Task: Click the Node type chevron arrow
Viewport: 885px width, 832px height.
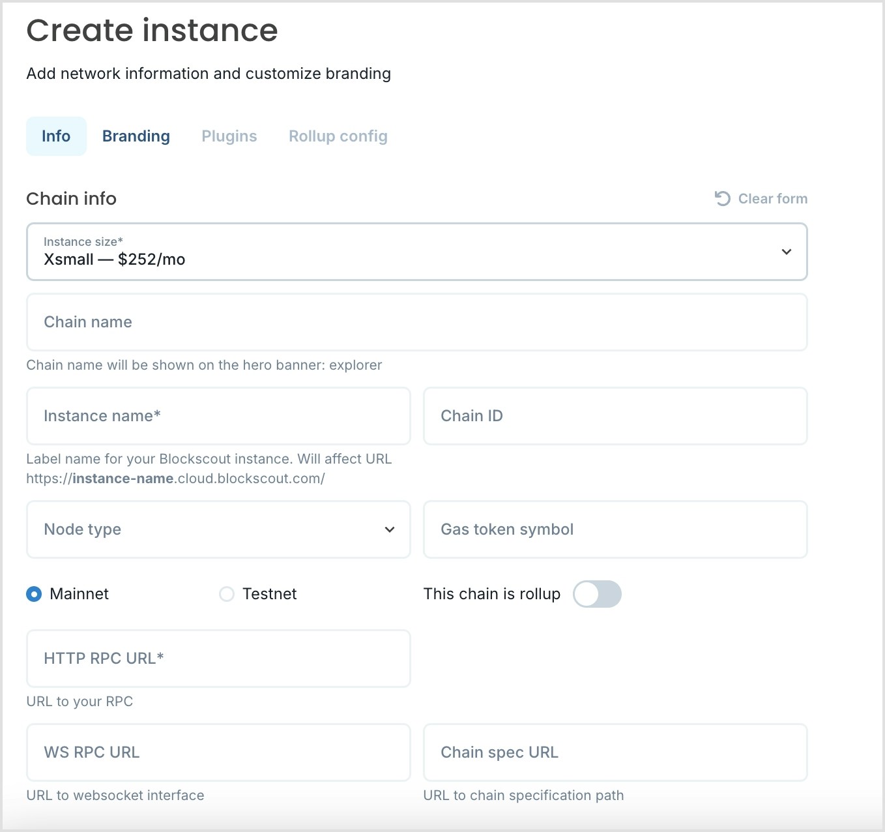Action: pyautogui.click(x=390, y=529)
